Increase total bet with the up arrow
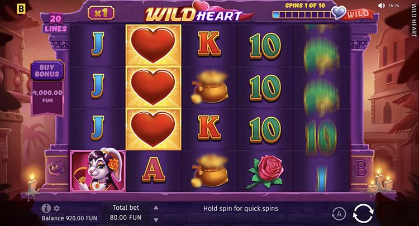The width and height of the screenshot is (419, 226). click(156, 208)
